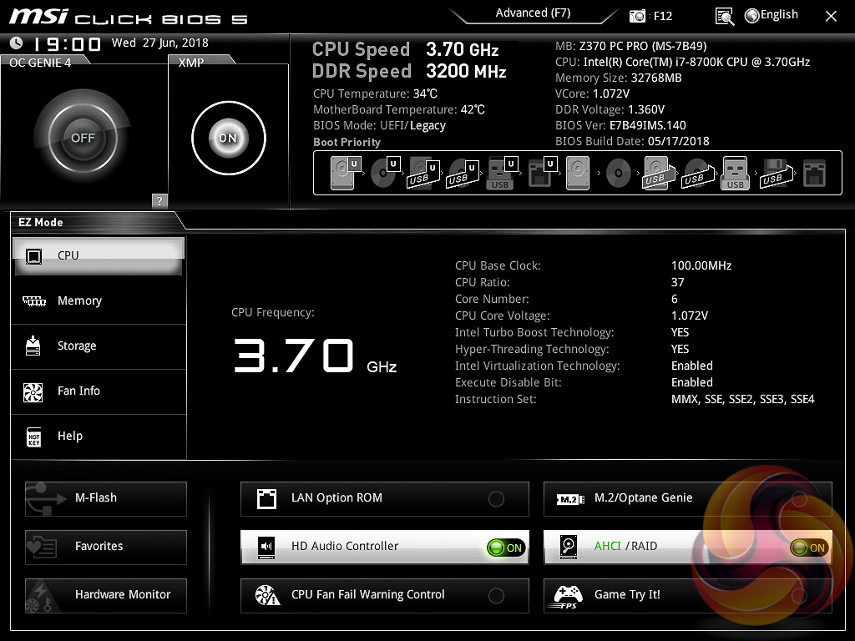Image resolution: width=855 pixels, height=641 pixels.
Task: Select the floppy drive icon in boot priority
Action: pos(774,174)
